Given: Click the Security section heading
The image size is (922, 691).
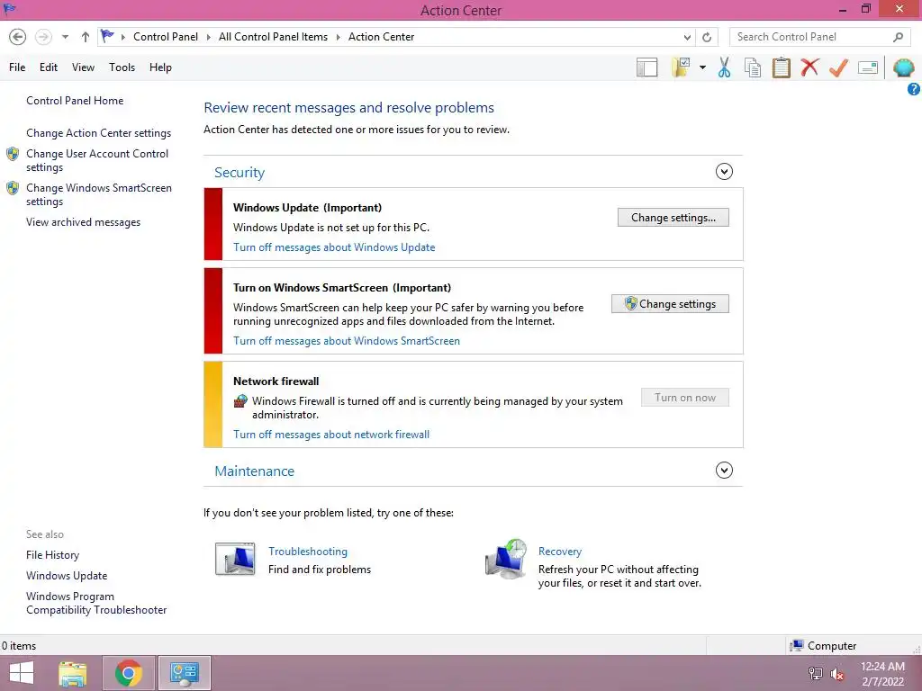Looking at the screenshot, I should (240, 172).
